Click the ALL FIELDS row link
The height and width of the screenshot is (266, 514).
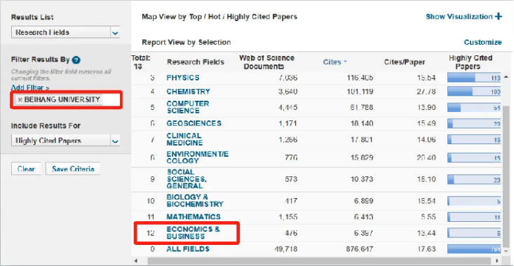(187, 249)
